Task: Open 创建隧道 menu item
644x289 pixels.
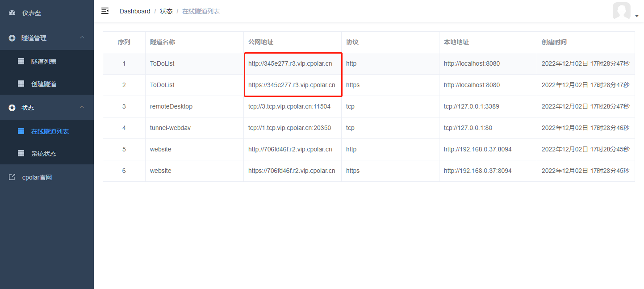Action: pos(44,84)
